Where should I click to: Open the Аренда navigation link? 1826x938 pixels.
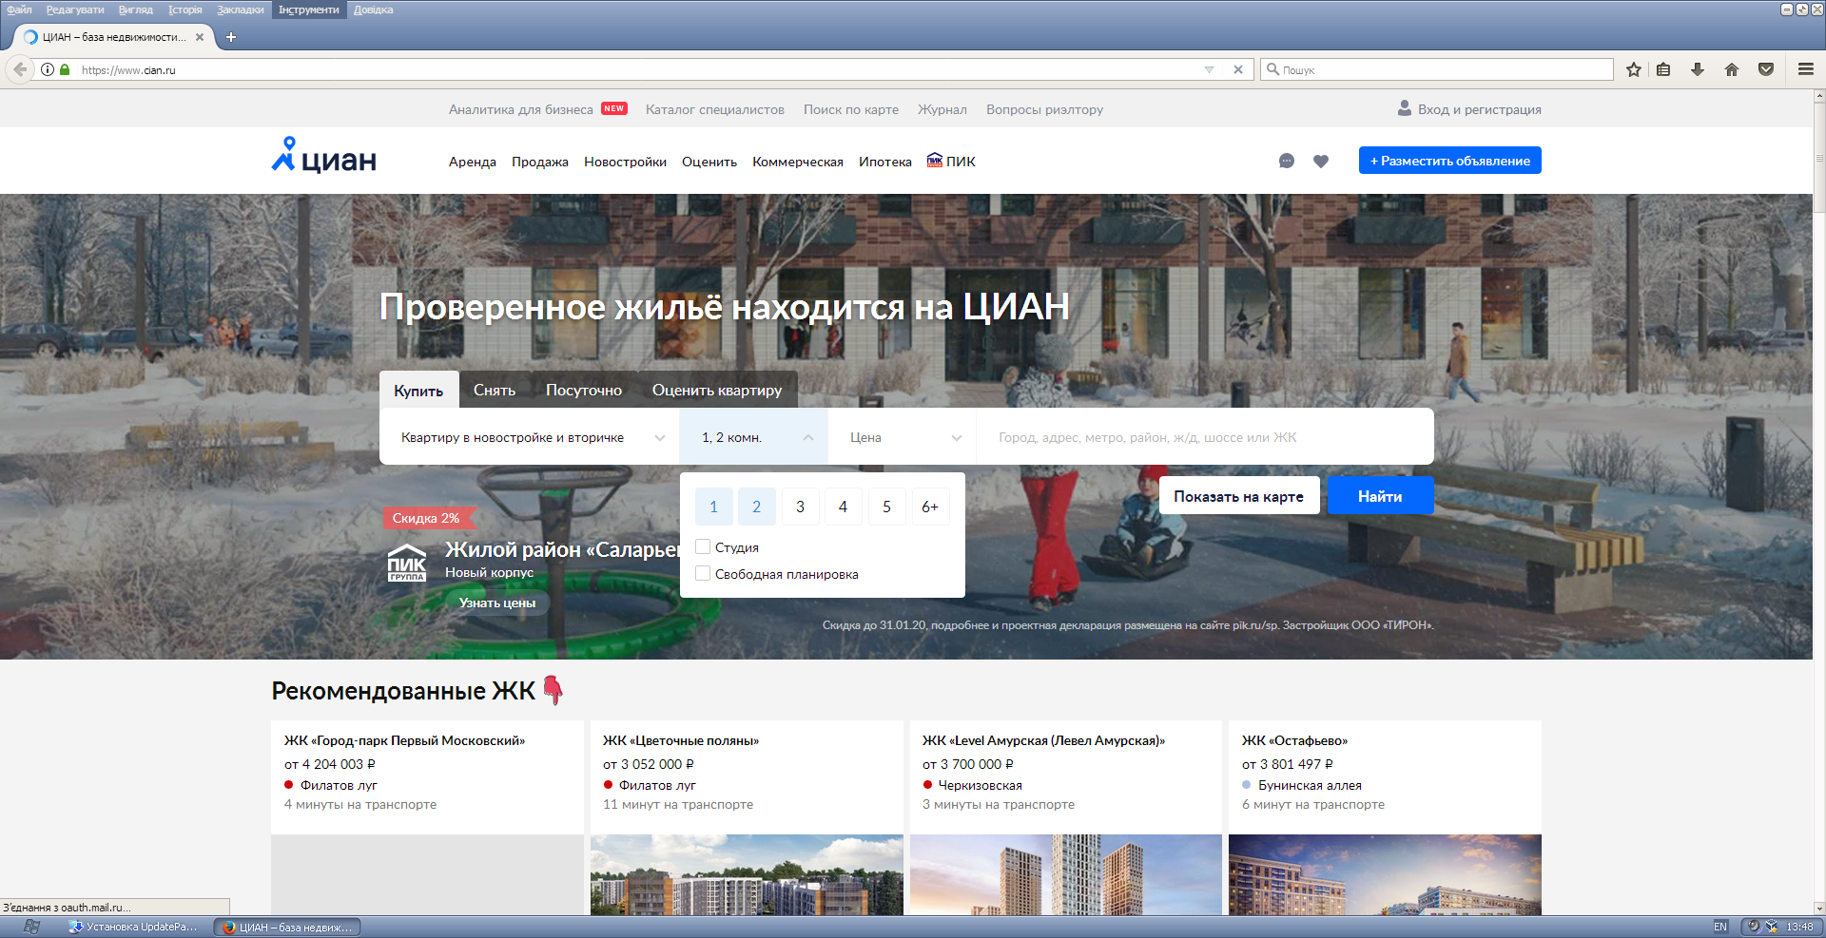473,162
